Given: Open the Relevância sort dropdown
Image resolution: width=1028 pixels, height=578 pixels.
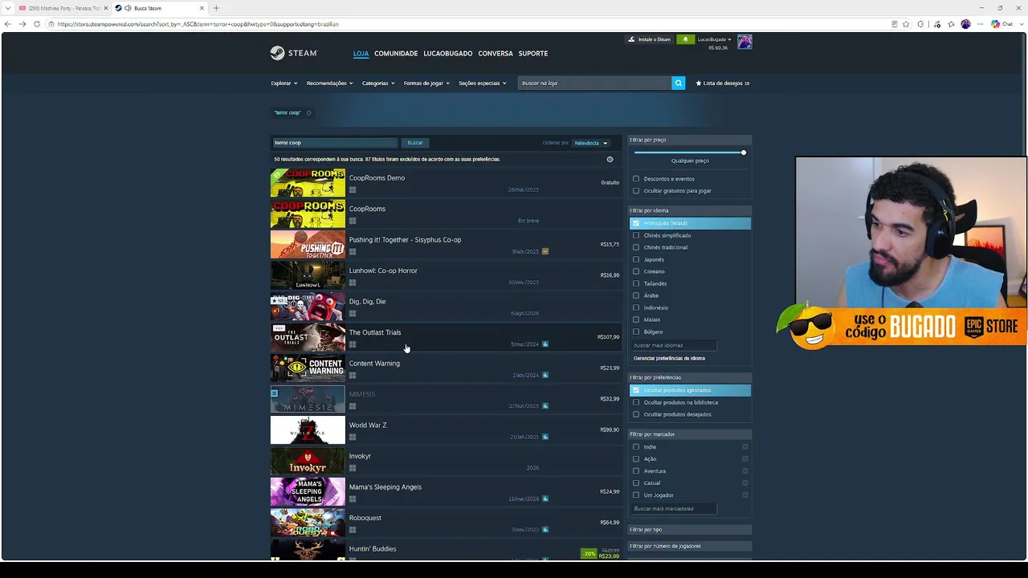Looking at the screenshot, I should (590, 143).
